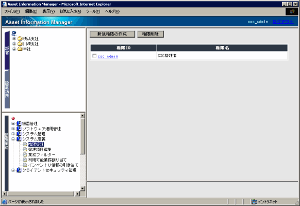Expand the 川崎支社 tree node
This screenshot has height=206, width=300.
(14, 44)
